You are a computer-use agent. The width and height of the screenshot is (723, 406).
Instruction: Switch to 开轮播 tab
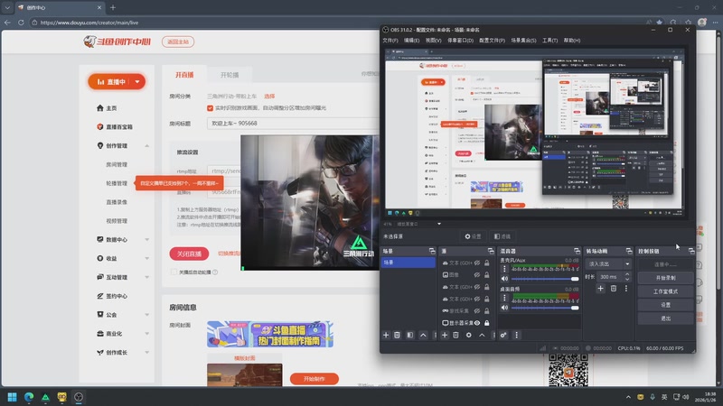[230, 75]
